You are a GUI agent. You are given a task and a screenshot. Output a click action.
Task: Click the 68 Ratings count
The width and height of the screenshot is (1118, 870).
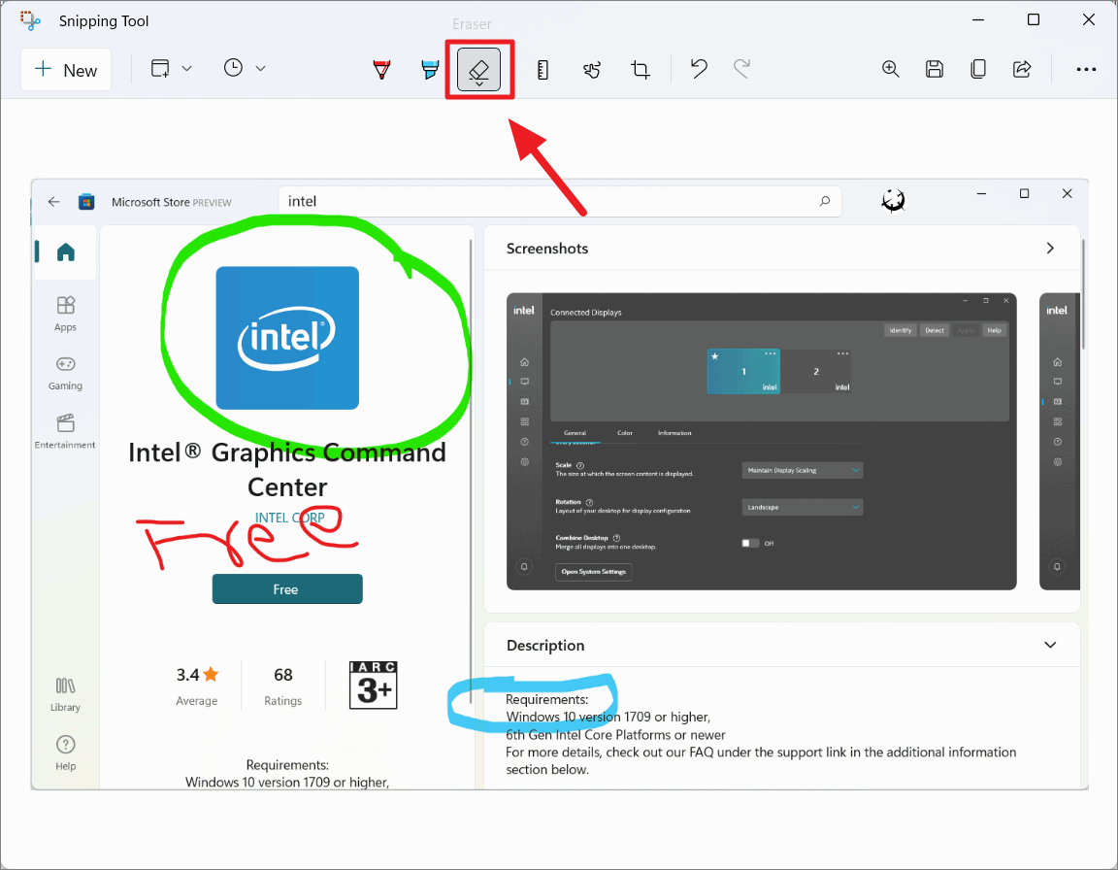click(283, 686)
